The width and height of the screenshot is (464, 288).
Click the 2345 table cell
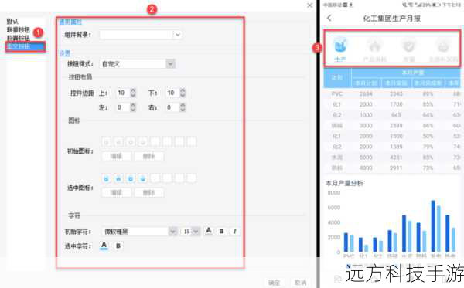[x=396, y=94]
